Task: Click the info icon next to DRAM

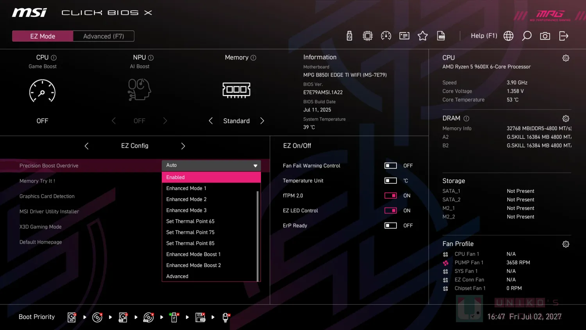Action: [x=466, y=118]
